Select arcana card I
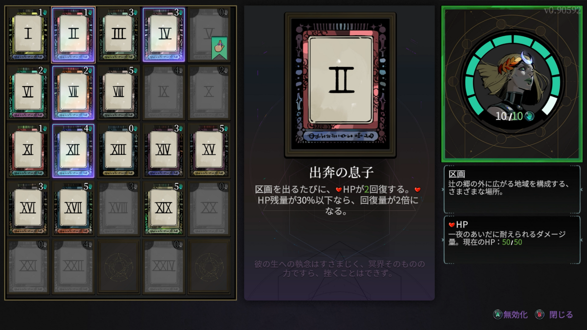587x330 pixels. pos(28,34)
